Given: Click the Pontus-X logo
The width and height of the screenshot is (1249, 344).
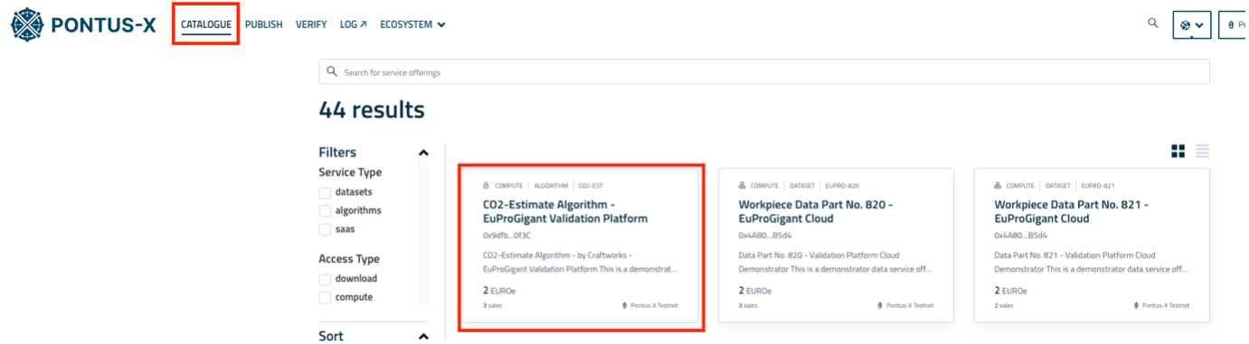Looking at the screenshot, I should pos(83,24).
